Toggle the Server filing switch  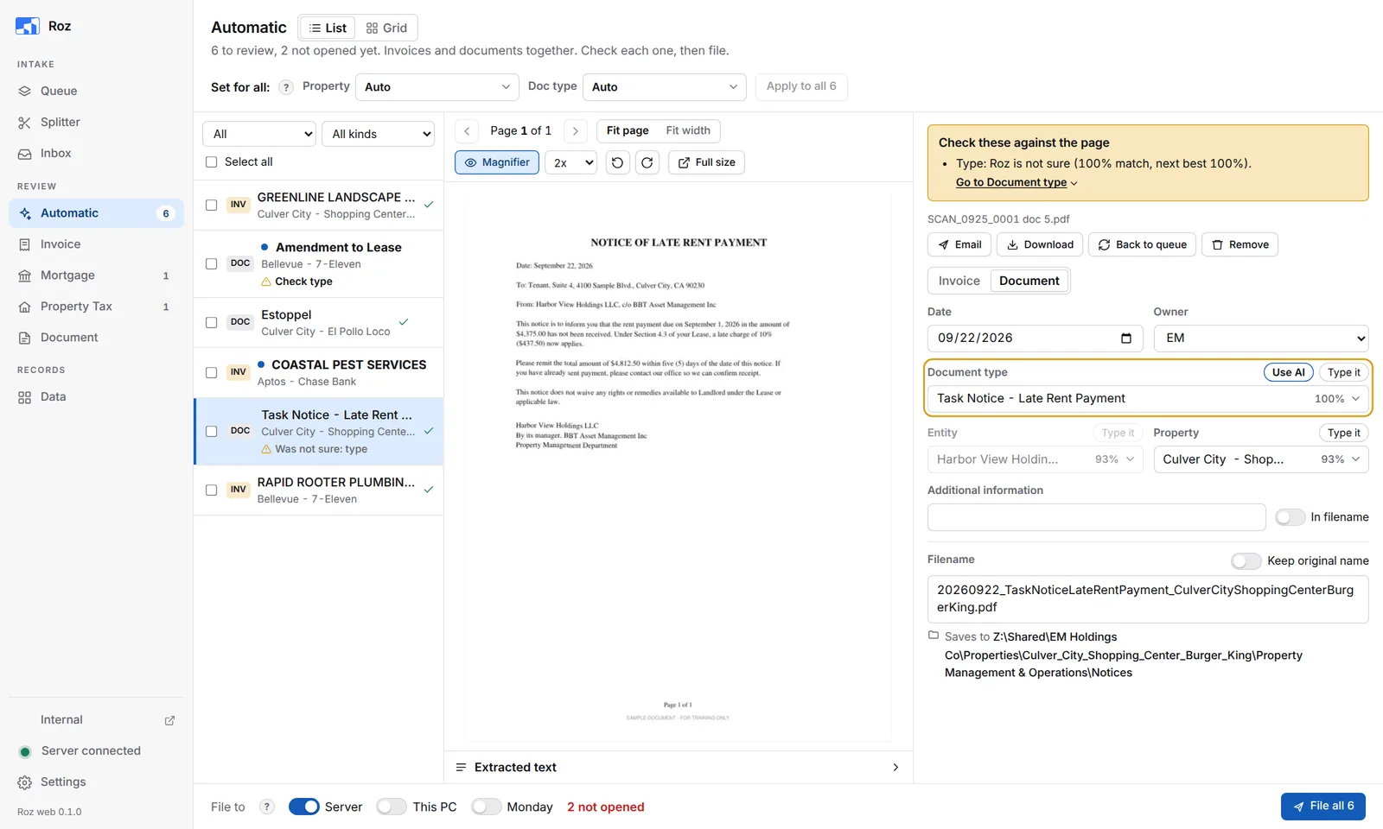point(304,807)
